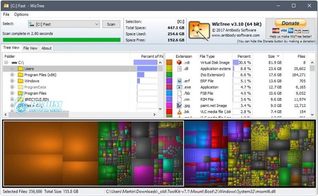Sort by the Size column header
The width and height of the screenshot is (318, 196).
click(273, 56)
